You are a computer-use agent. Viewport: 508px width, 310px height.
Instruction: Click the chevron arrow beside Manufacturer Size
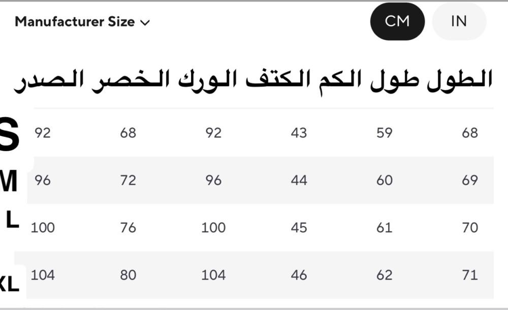pyautogui.click(x=145, y=22)
